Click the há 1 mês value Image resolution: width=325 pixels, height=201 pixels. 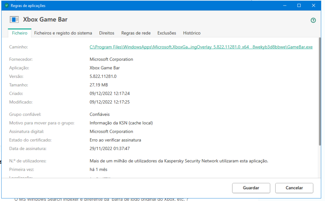98,169
